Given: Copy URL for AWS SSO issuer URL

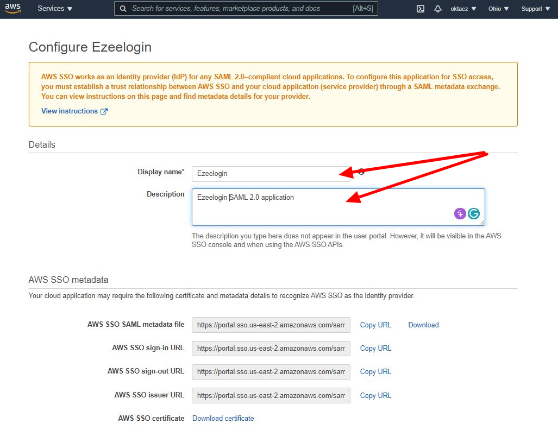Looking at the screenshot, I should pos(375,395).
